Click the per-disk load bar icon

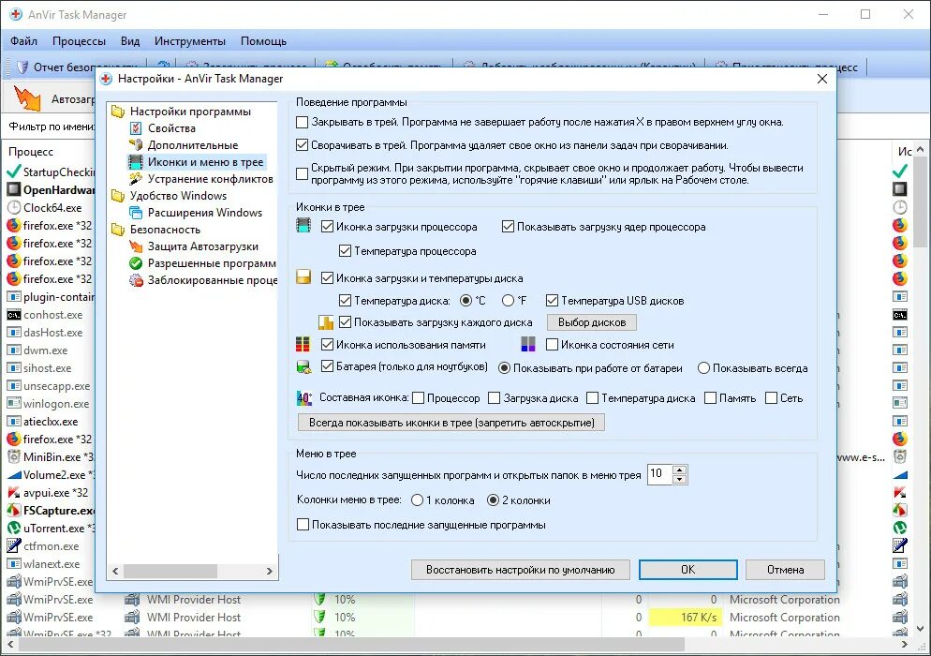point(324,321)
